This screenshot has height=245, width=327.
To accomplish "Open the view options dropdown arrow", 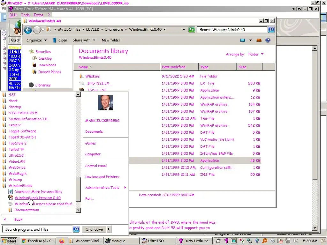I will tap(250, 40).
